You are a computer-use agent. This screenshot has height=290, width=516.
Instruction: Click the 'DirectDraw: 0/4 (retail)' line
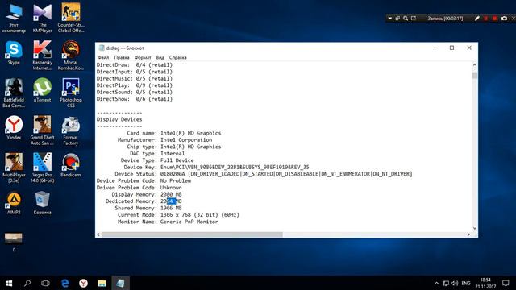[135, 64]
